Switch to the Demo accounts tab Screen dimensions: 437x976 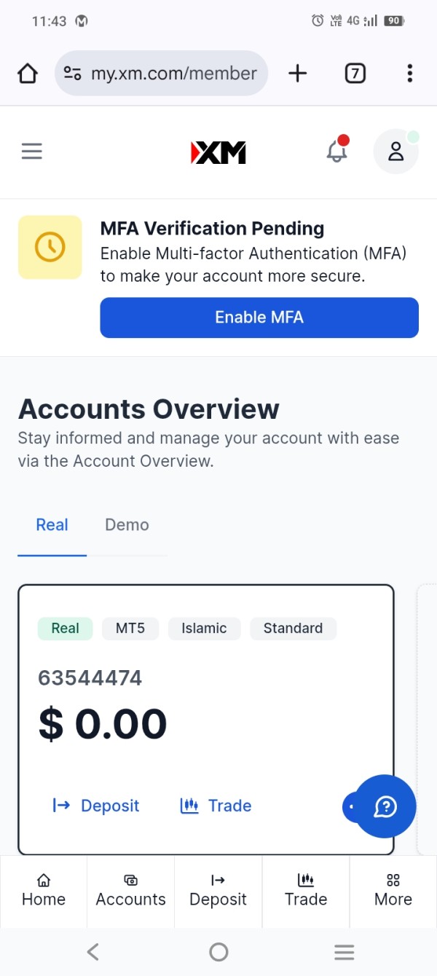point(127,525)
